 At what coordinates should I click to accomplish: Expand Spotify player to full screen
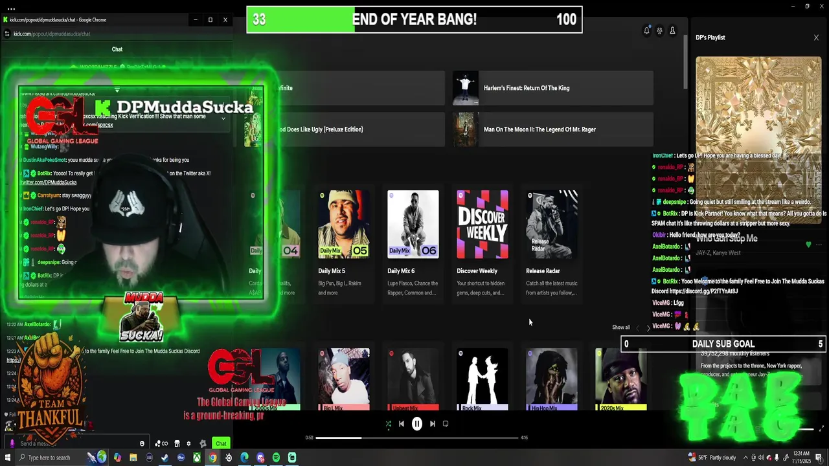pos(822,428)
